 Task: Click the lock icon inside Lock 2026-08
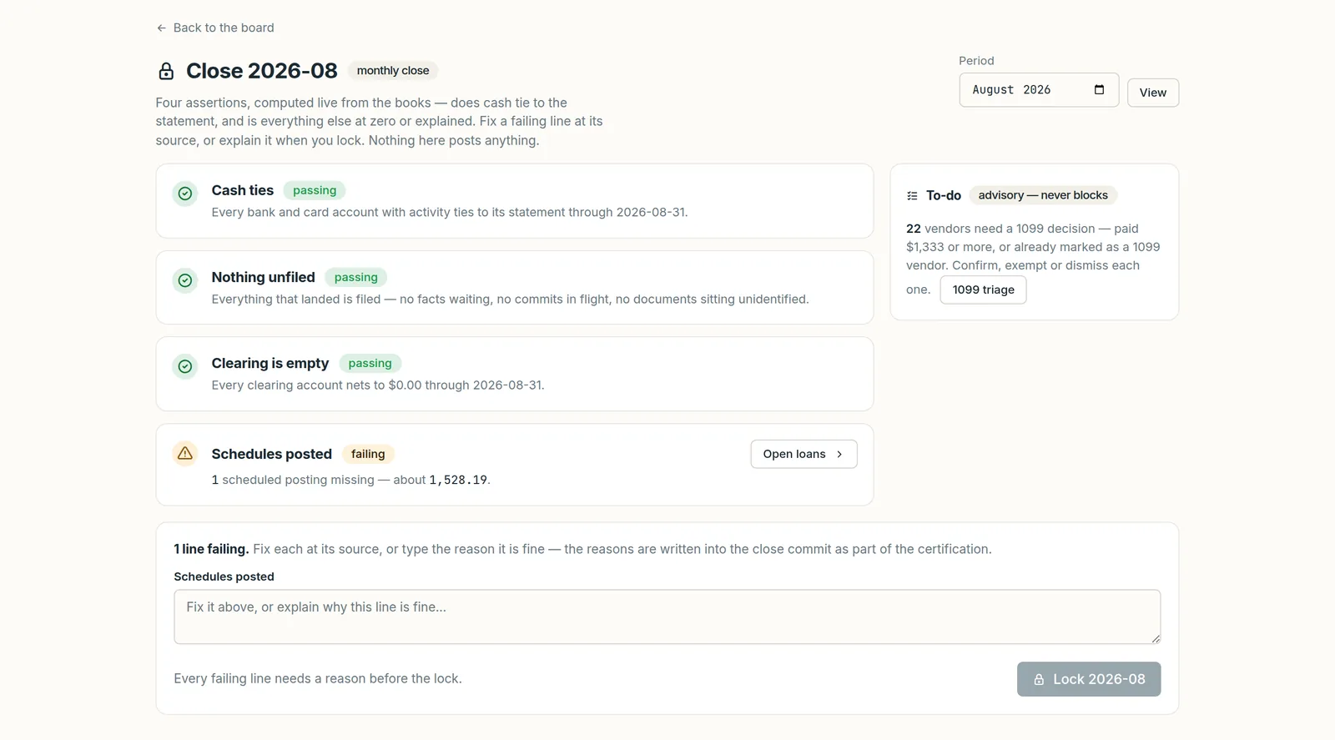[1039, 679]
